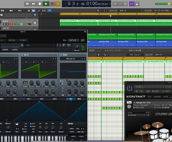The image size is (172, 142).
Task: Open the Serum preset browser icon
Action: (x=64, y=45)
